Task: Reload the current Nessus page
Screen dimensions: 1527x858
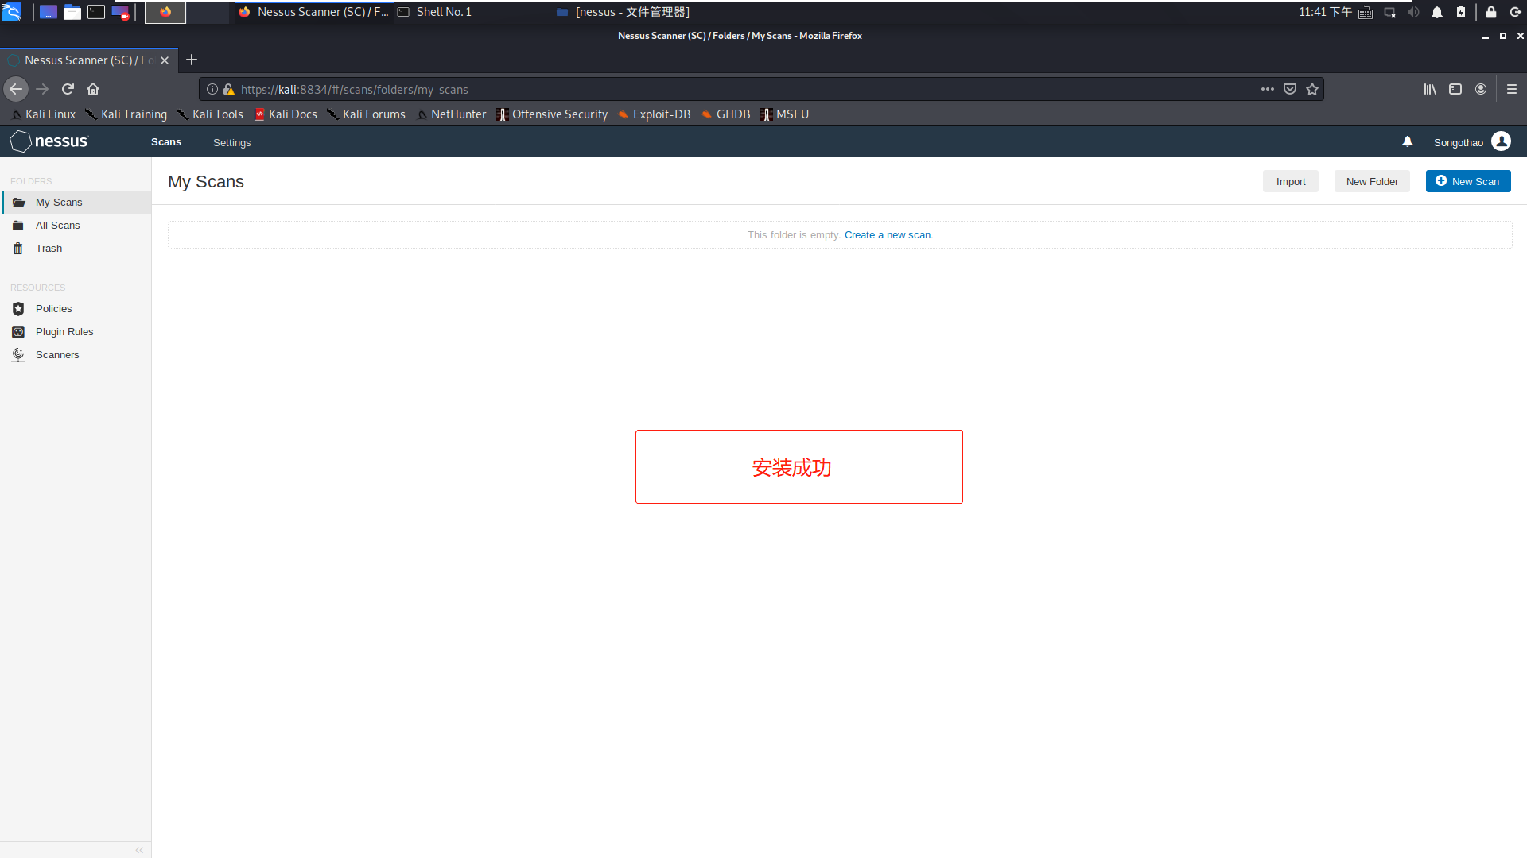Action: point(68,89)
